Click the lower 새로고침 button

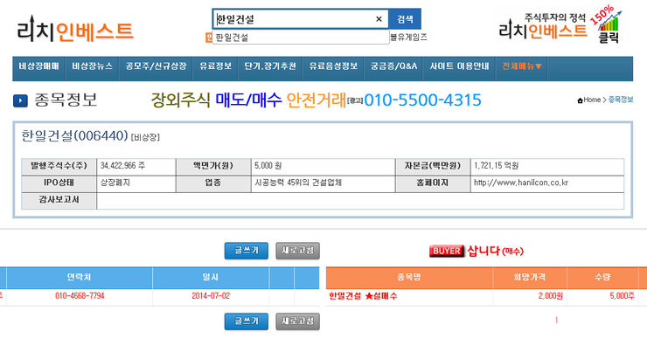point(297,321)
